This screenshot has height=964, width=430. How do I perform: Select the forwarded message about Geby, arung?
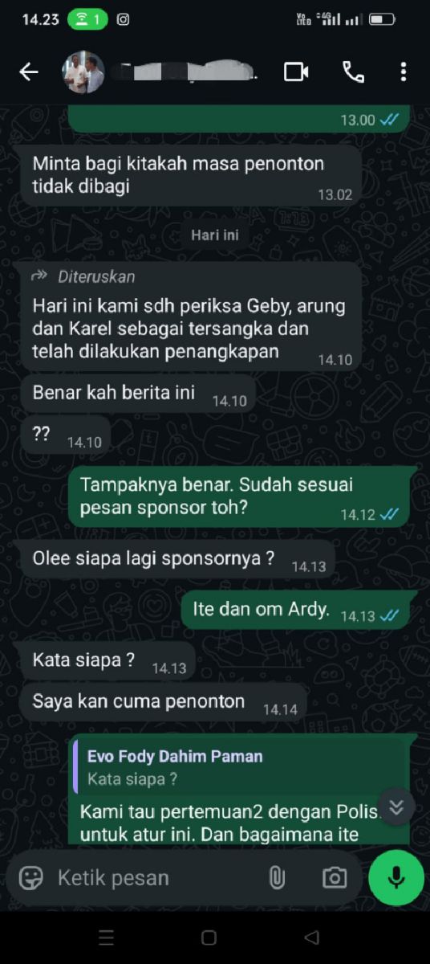click(x=191, y=317)
